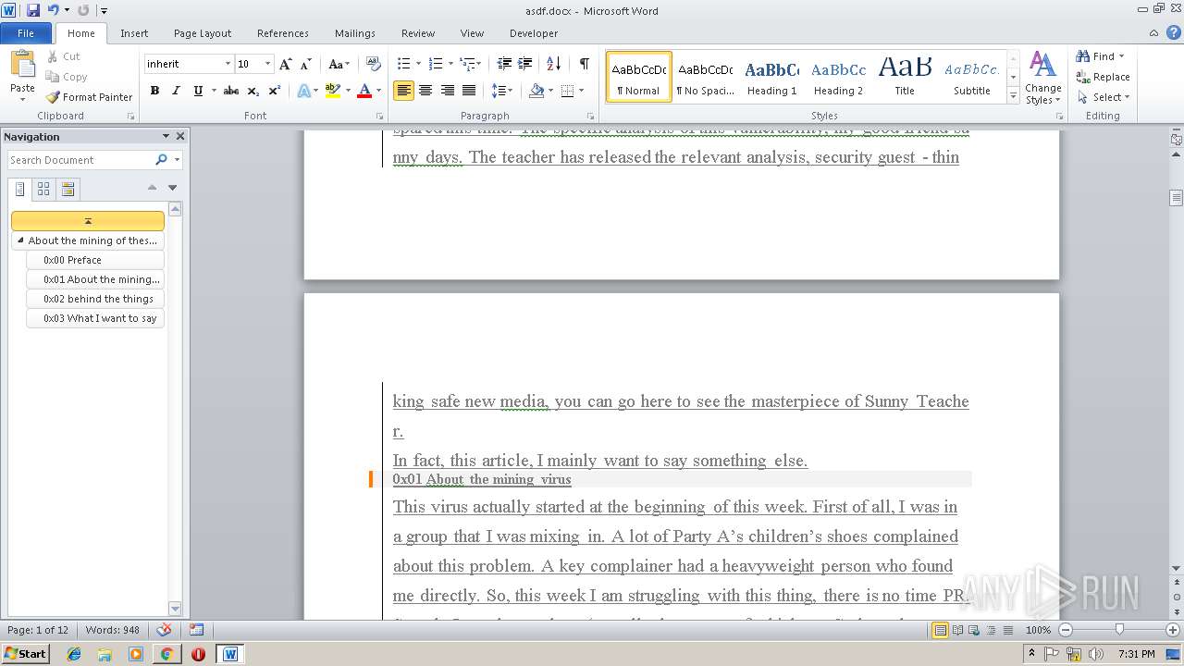
Task: Apply strikethrough formatting
Action: click(x=231, y=91)
